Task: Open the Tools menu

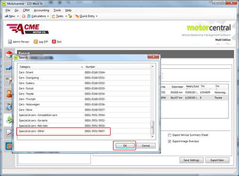Action: 57,10
